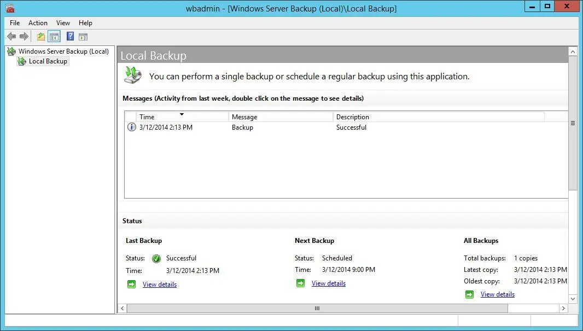Select Windows Server Backup (Local) tree node

63,51
